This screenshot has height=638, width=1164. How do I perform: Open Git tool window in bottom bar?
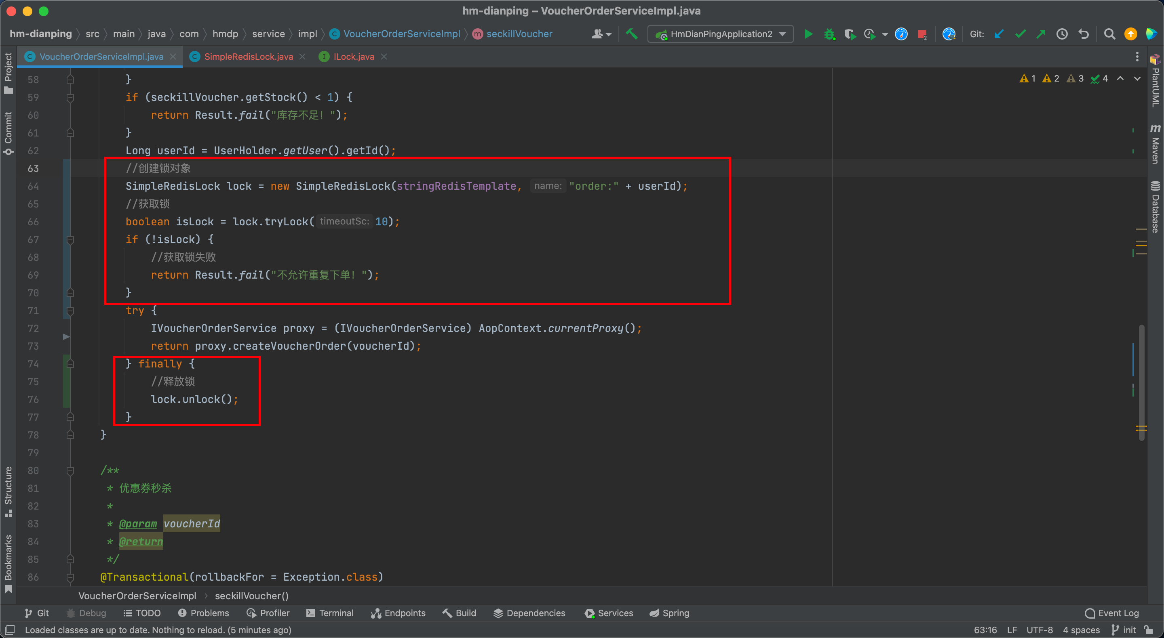coord(37,613)
